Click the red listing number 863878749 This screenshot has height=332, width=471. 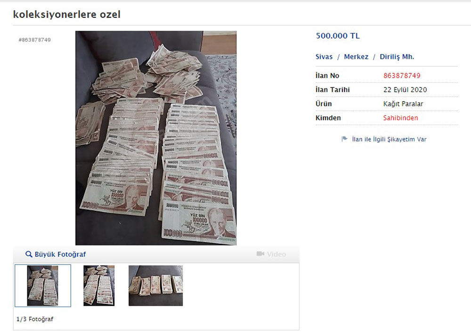(x=402, y=76)
